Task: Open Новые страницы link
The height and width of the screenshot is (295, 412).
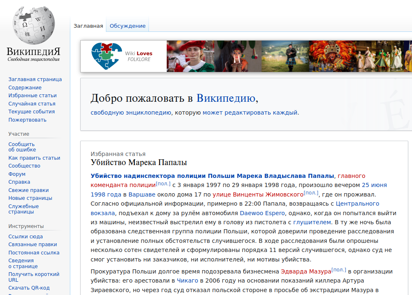Action: tap(30, 198)
